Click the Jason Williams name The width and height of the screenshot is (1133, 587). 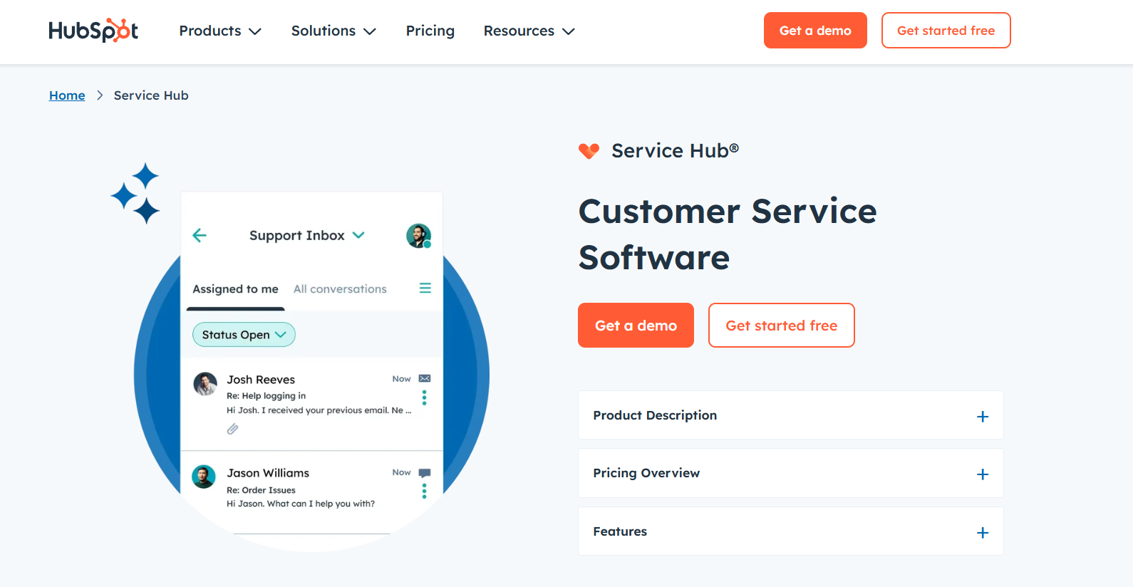(x=268, y=473)
